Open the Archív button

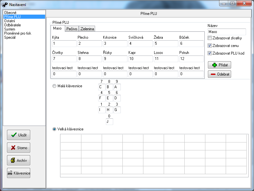coord(18,160)
